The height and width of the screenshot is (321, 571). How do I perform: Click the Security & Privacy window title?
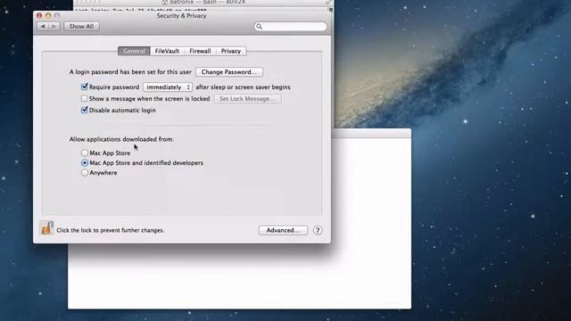[181, 16]
